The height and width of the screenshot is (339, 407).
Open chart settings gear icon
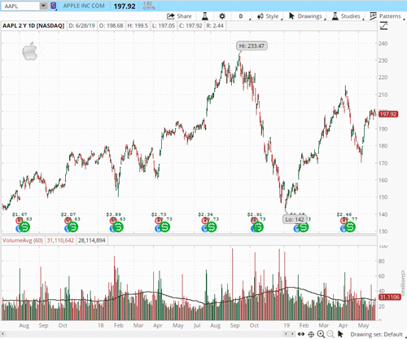(222, 16)
